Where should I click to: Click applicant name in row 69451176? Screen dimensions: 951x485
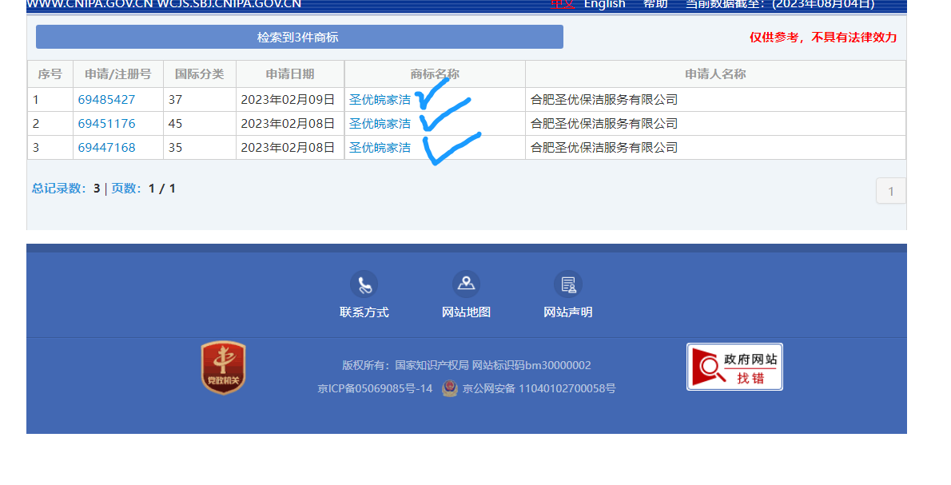click(604, 124)
